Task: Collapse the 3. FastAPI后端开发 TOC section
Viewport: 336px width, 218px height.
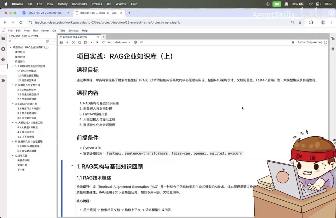Action: click(x=13, y=104)
